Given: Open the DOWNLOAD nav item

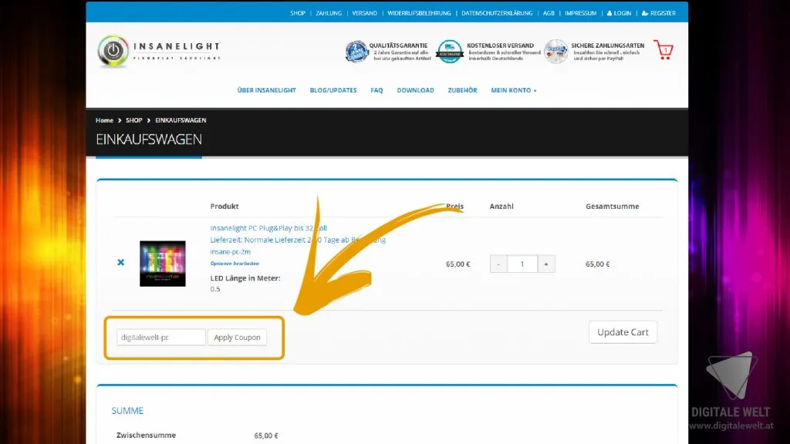Looking at the screenshot, I should [x=415, y=90].
